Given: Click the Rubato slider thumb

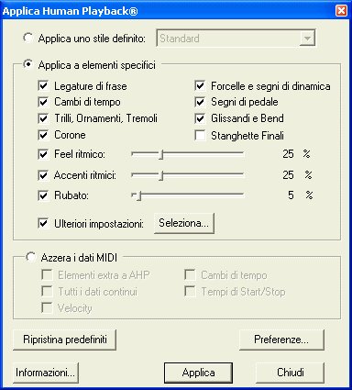Looking at the screenshot, I should tap(138, 195).
